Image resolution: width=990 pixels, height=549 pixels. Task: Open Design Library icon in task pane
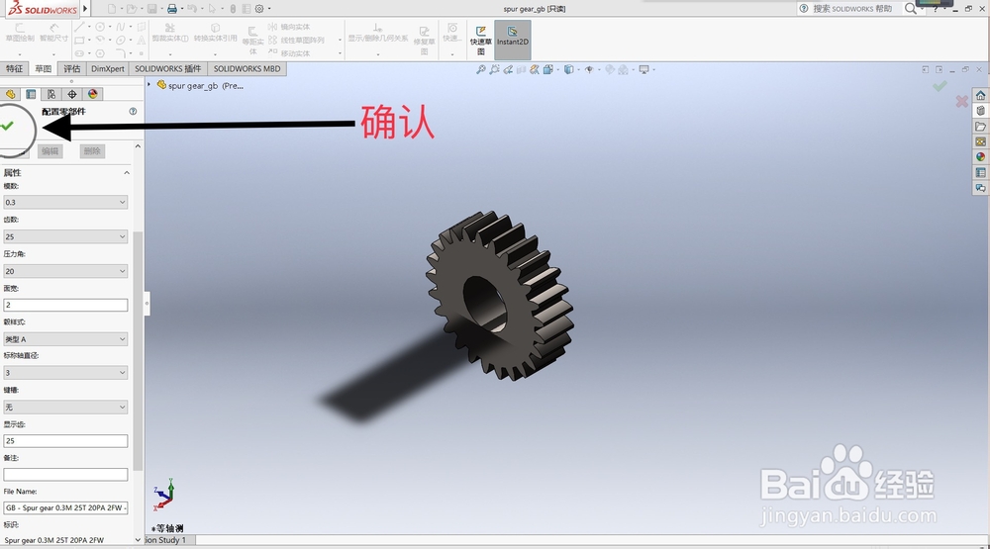click(980, 111)
